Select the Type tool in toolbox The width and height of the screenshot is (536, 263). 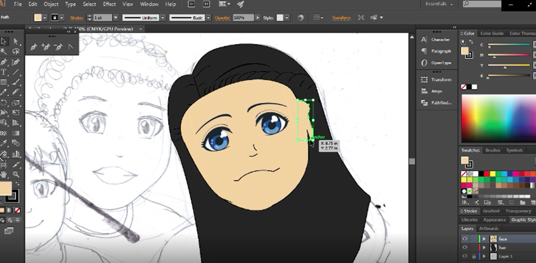pyautogui.click(x=4, y=72)
